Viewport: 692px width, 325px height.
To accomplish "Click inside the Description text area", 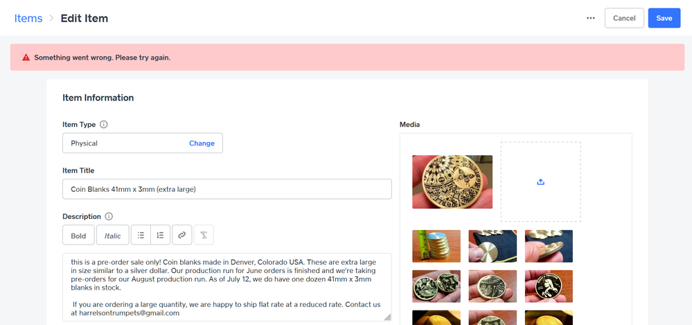I will [227, 287].
